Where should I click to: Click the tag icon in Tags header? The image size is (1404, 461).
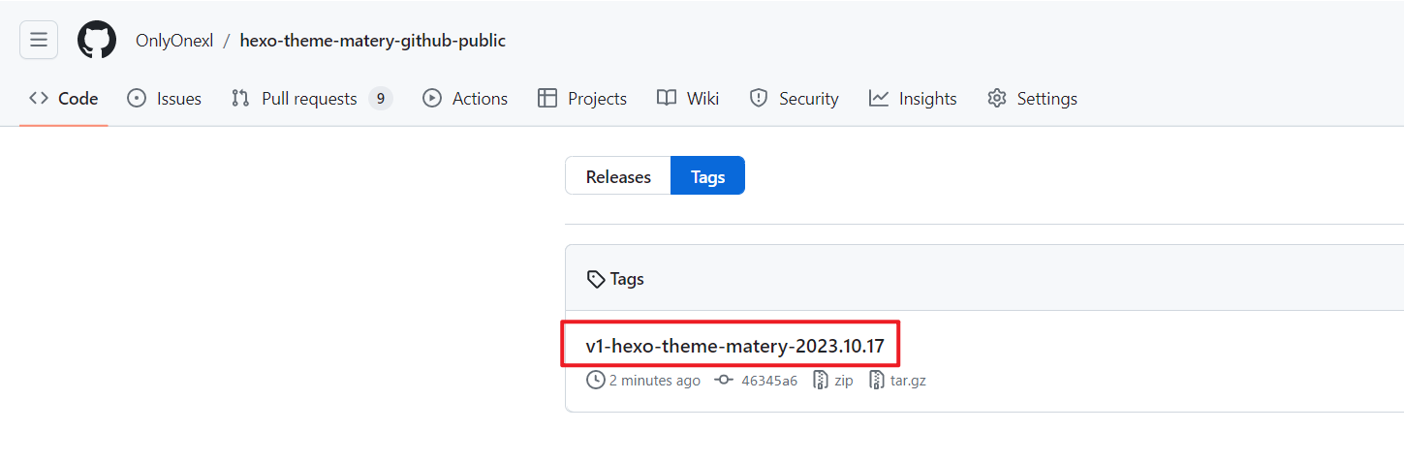tap(596, 279)
